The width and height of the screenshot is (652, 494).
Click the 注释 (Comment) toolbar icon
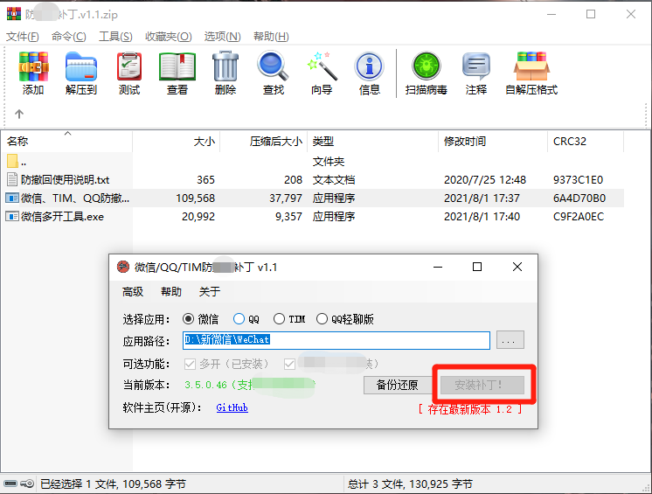476,66
